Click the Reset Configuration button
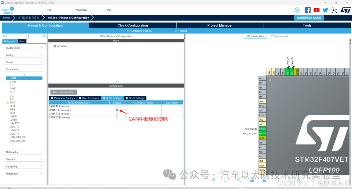Screen dimensions: 352x189 click(63, 92)
